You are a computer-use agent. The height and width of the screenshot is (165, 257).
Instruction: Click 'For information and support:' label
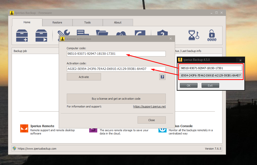(x=84, y=106)
